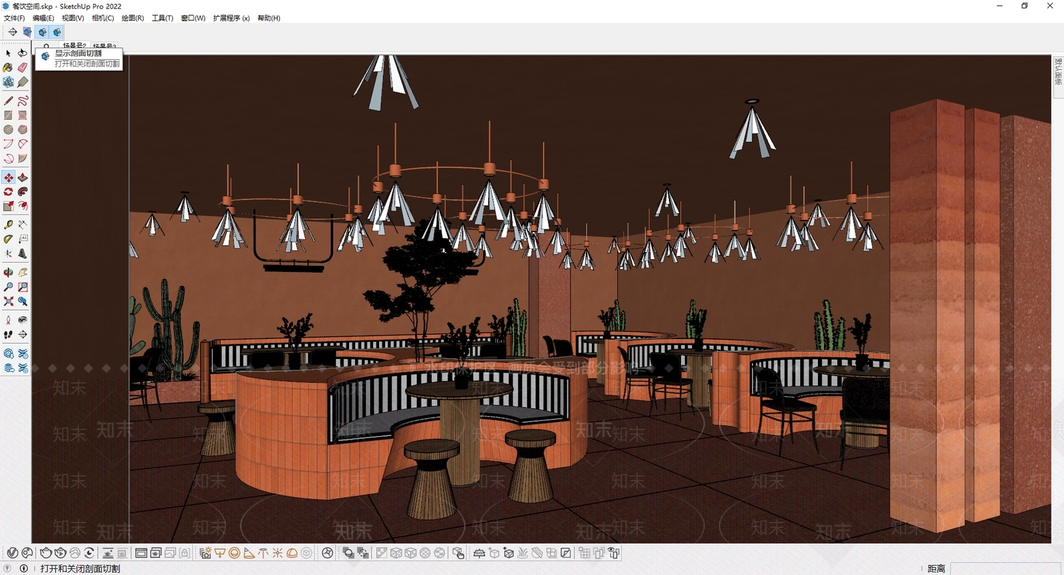The width and height of the screenshot is (1064, 575).
Task: Activate the Freehand drawing tool
Action: [x=23, y=101]
